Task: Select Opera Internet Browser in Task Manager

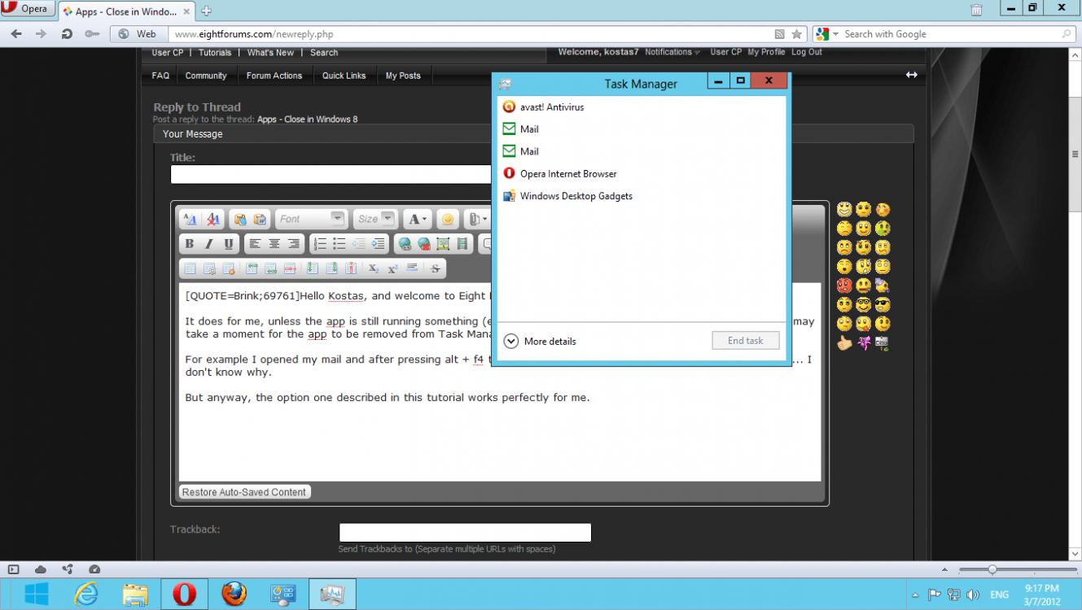Action: coord(568,174)
